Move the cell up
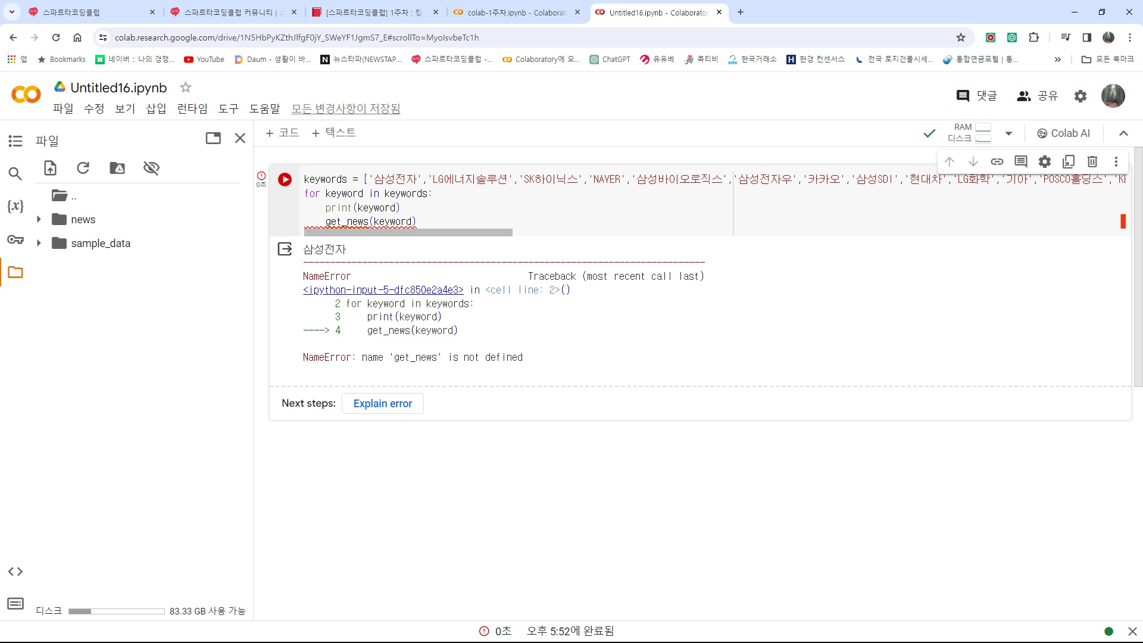 coord(950,161)
